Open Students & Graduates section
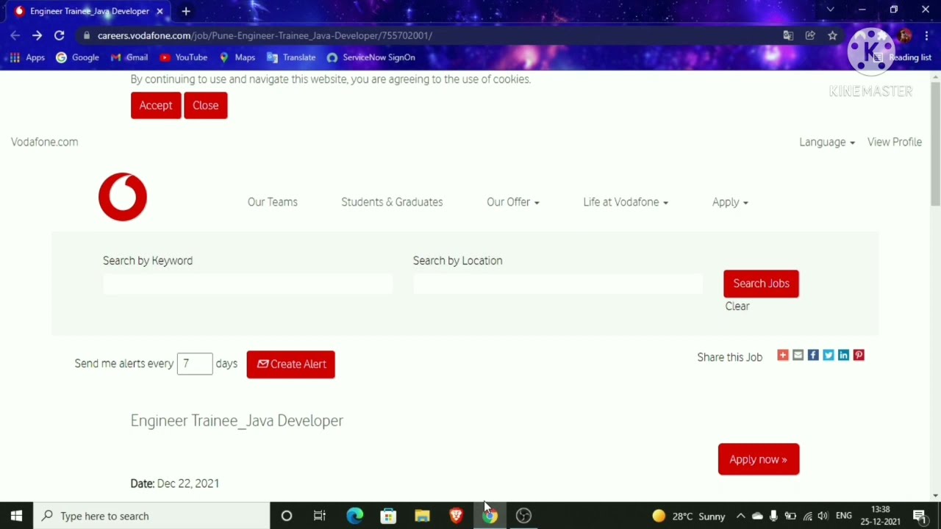The image size is (941, 529). (392, 202)
